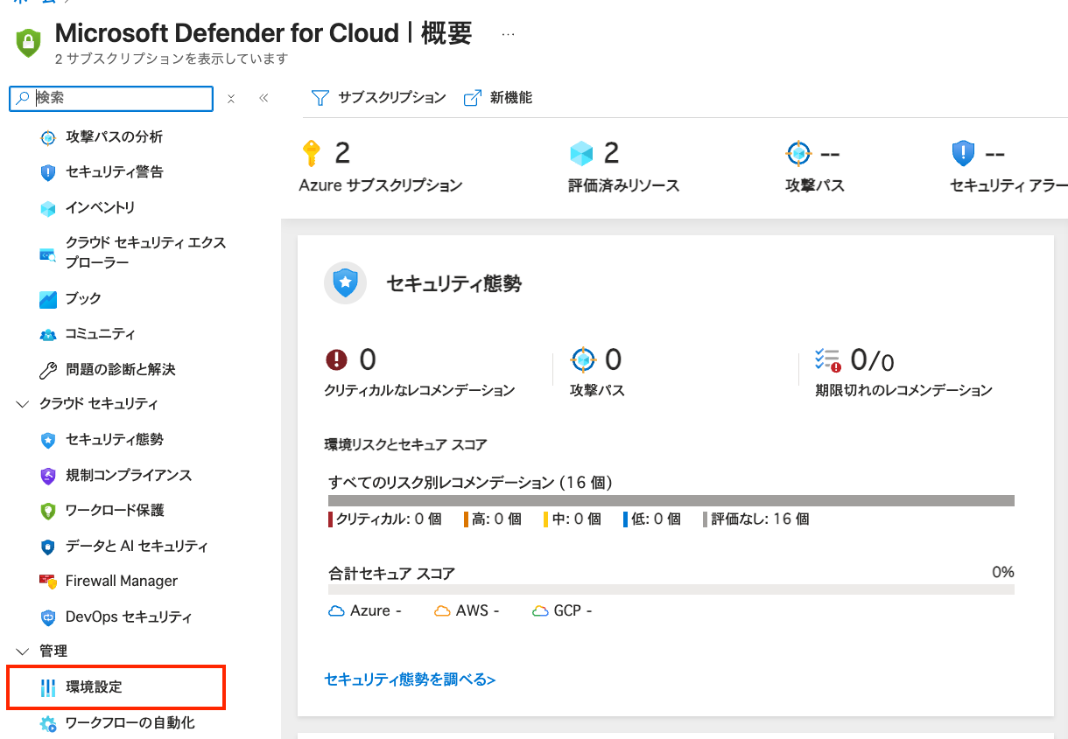This screenshot has width=1068, height=739.
Task: Click the サブスクリプション filter button
Action: tap(379, 98)
